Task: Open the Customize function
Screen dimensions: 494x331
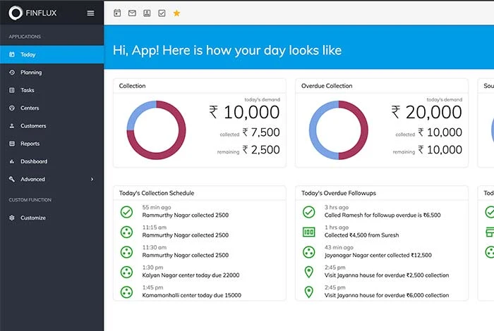Action: pyautogui.click(x=52, y=218)
